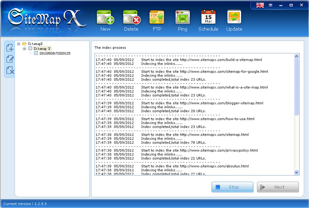Click the Update toolbar icon
This screenshot has height=208, width=309.
(x=234, y=18)
